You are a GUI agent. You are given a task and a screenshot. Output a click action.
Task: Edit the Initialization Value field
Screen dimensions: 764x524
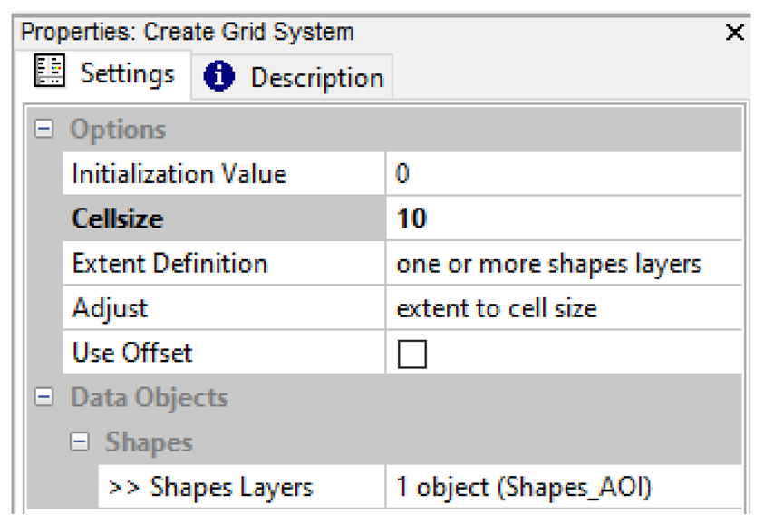click(x=562, y=174)
